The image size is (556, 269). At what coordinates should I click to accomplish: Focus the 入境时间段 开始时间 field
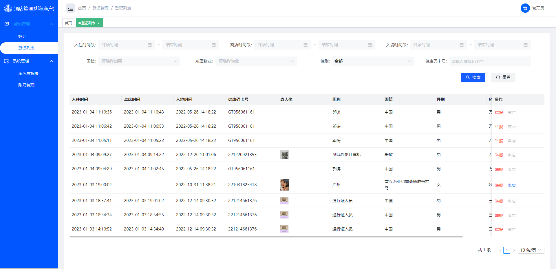pyautogui.click(x=438, y=45)
